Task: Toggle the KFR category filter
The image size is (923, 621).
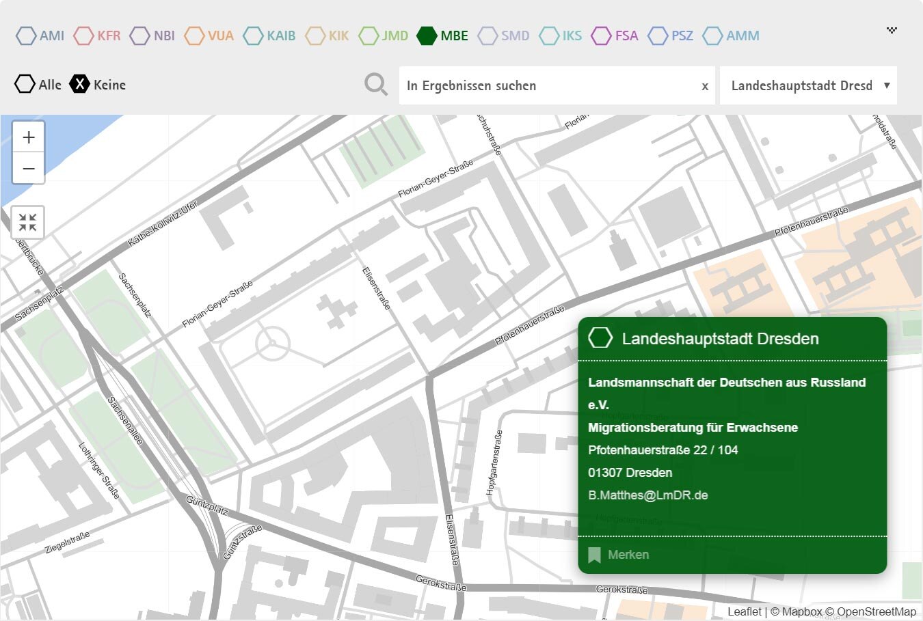Action: point(97,36)
